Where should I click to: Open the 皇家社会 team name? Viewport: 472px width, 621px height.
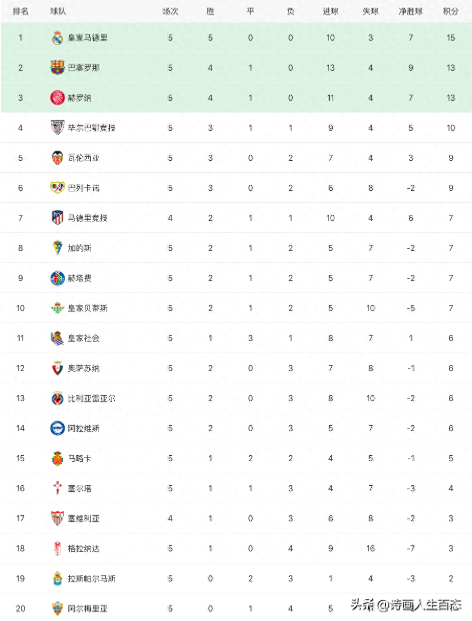click(x=84, y=338)
